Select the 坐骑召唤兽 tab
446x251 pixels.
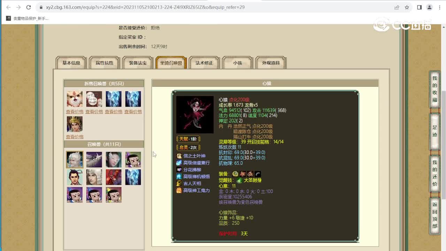click(171, 63)
